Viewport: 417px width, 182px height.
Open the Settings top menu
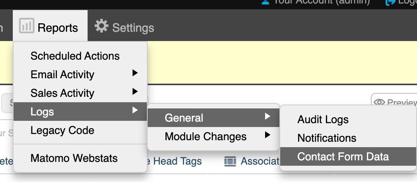pos(124,26)
